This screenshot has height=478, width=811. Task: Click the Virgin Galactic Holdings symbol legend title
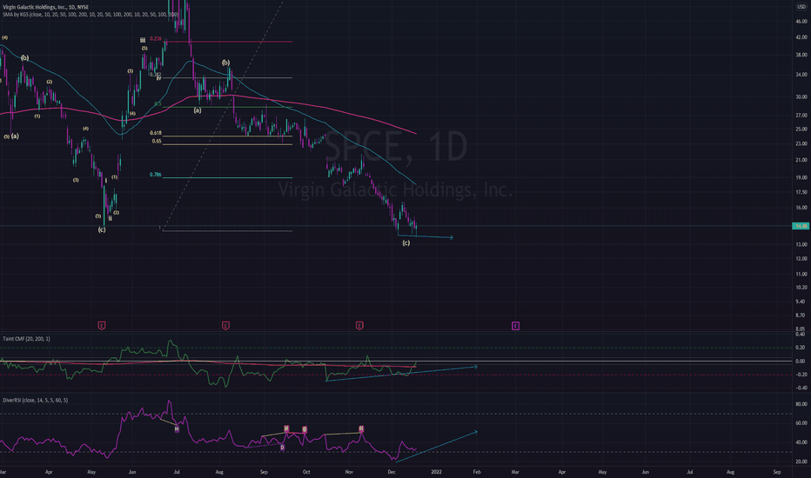tap(45, 7)
